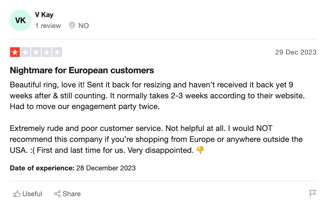
Task: Click the '1 review' count text
Action: pos(48,26)
